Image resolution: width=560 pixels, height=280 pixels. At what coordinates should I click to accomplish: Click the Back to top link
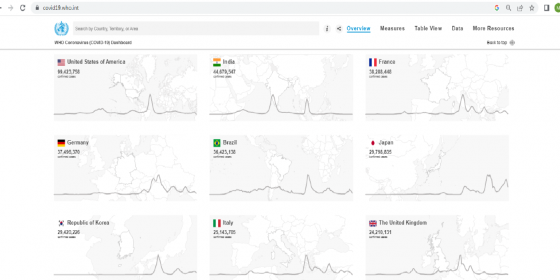[x=500, y=43]
